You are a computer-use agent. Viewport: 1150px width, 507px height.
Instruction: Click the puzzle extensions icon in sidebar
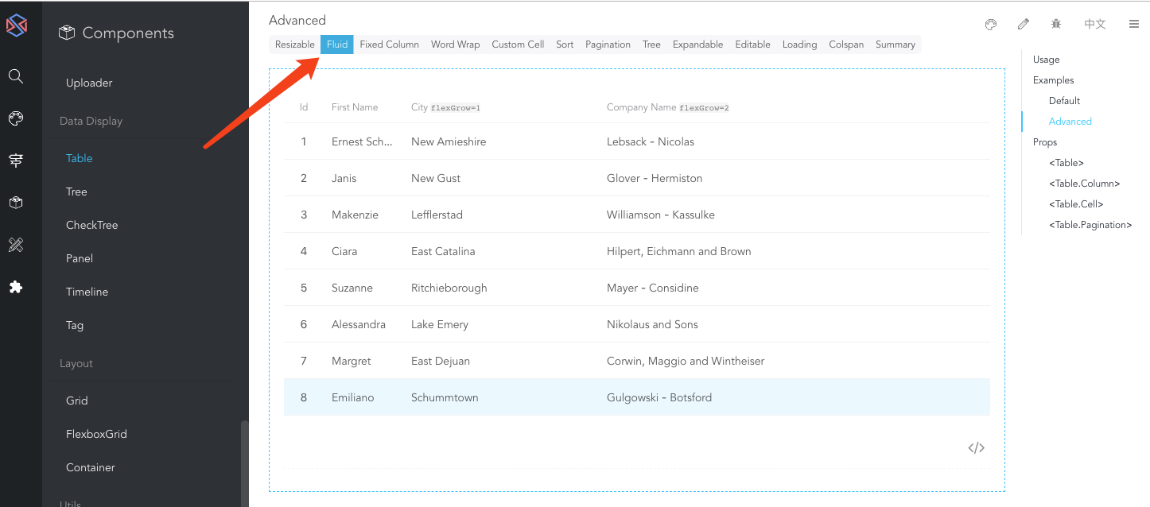click(16, 287)
